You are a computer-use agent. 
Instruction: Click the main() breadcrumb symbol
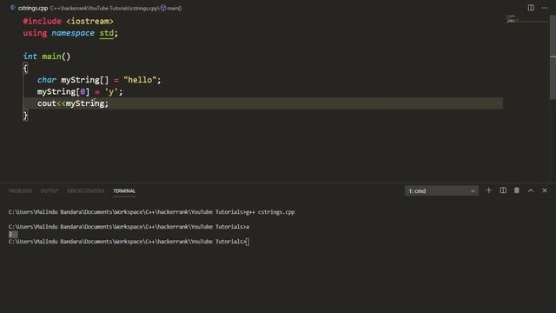pos(174,8)
